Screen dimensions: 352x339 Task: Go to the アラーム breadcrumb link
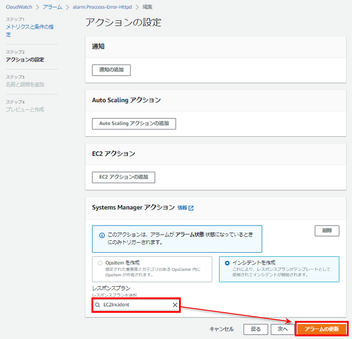tap(53, 7)
